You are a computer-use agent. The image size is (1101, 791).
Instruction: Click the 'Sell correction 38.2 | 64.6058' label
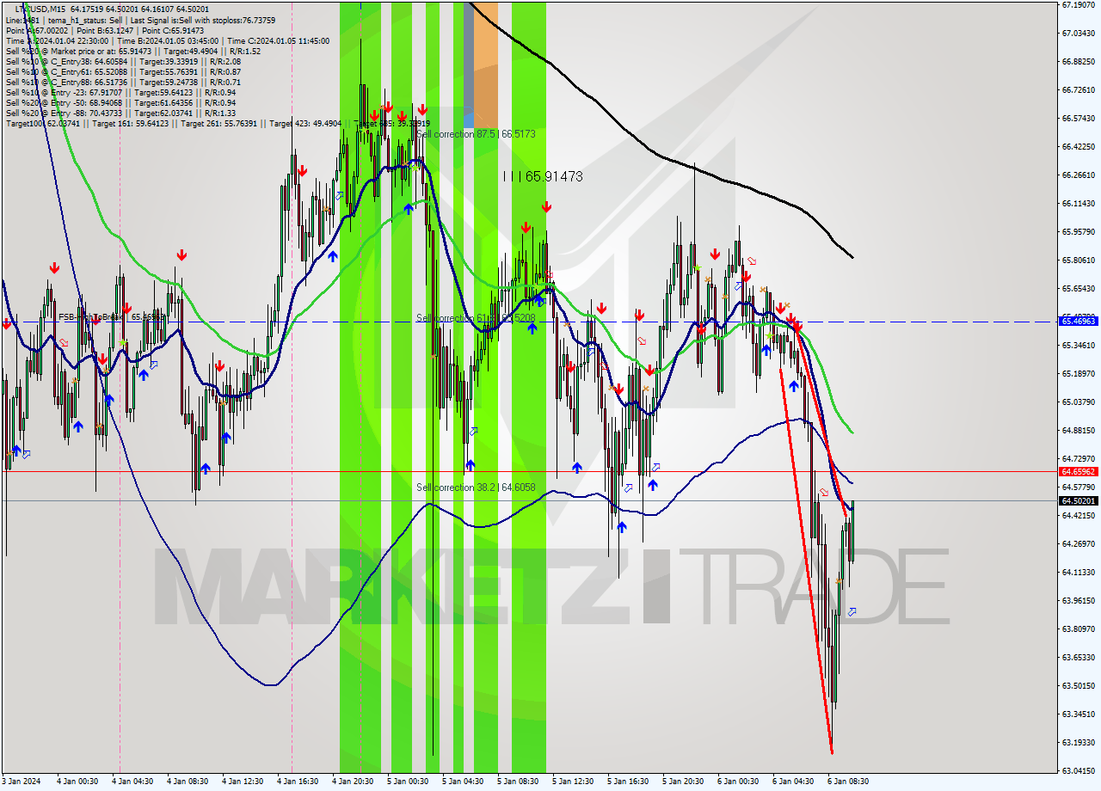coord(476,487)
